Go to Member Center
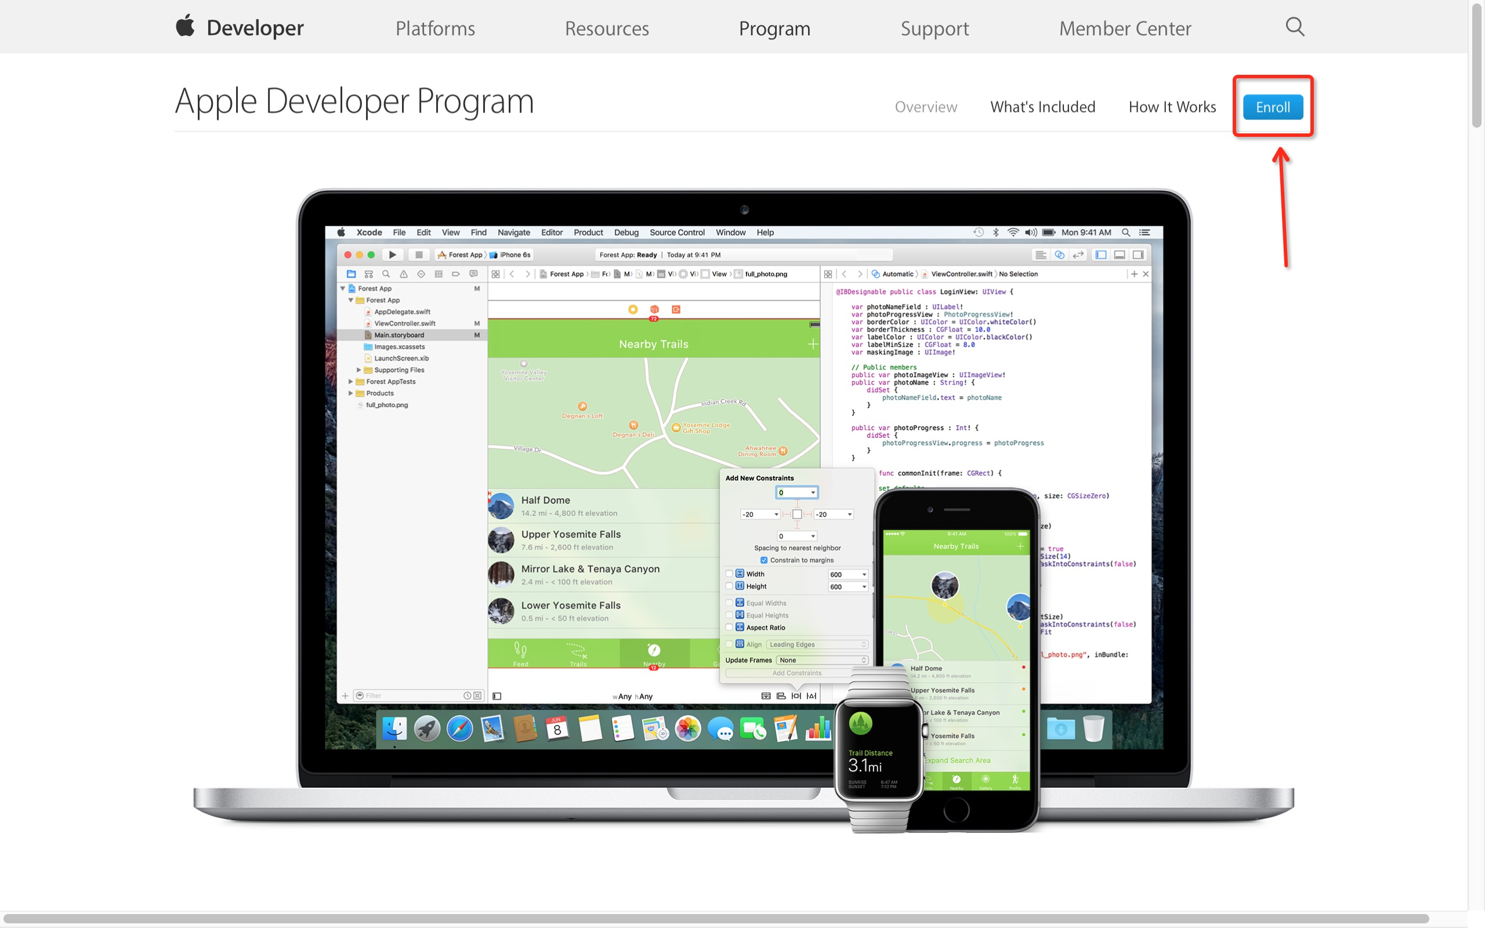Viewport: 1485px width, 928px height. (x=1125, y=28)
